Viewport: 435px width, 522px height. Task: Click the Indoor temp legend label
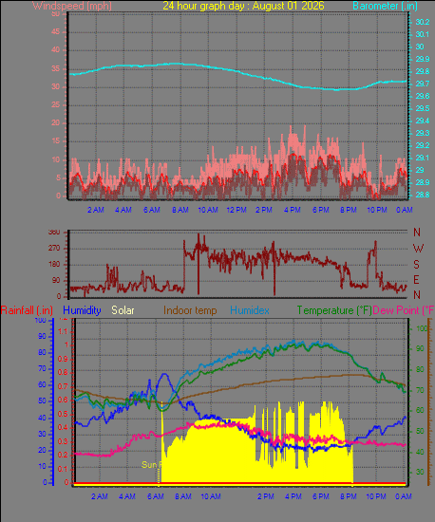190,310
